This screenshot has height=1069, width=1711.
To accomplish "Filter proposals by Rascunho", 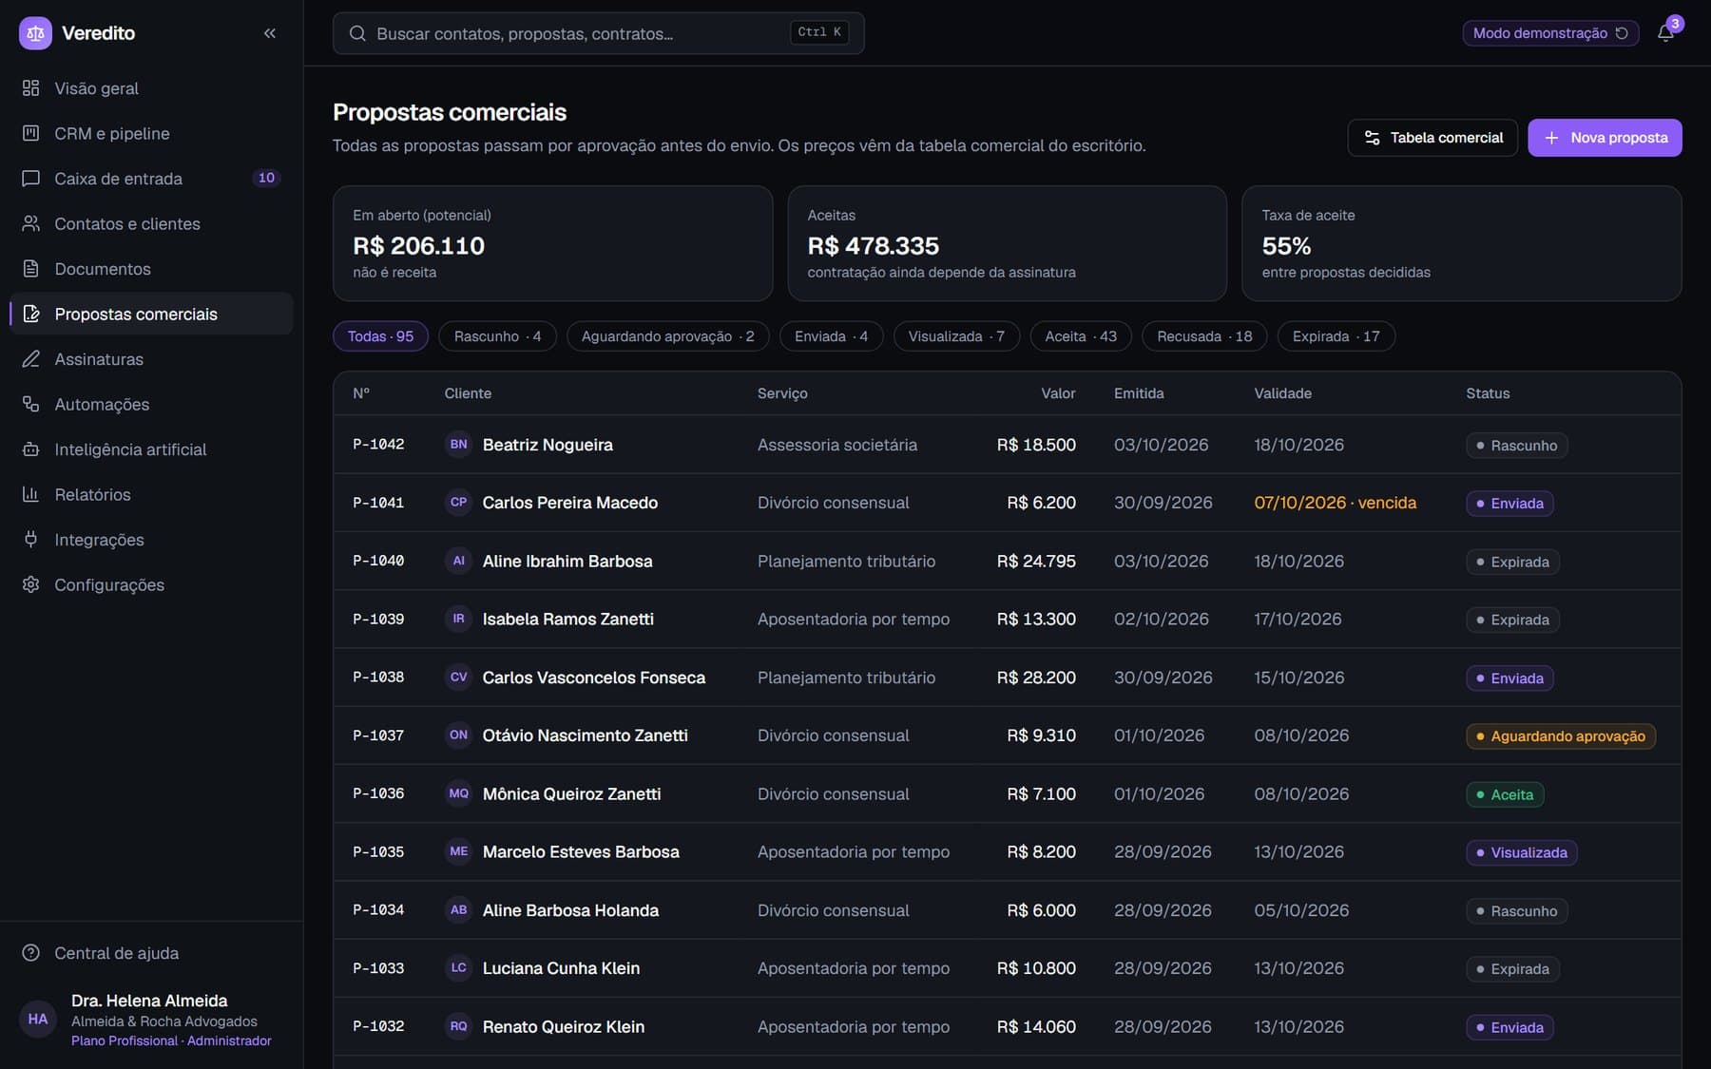I will (x=497, y=336).
